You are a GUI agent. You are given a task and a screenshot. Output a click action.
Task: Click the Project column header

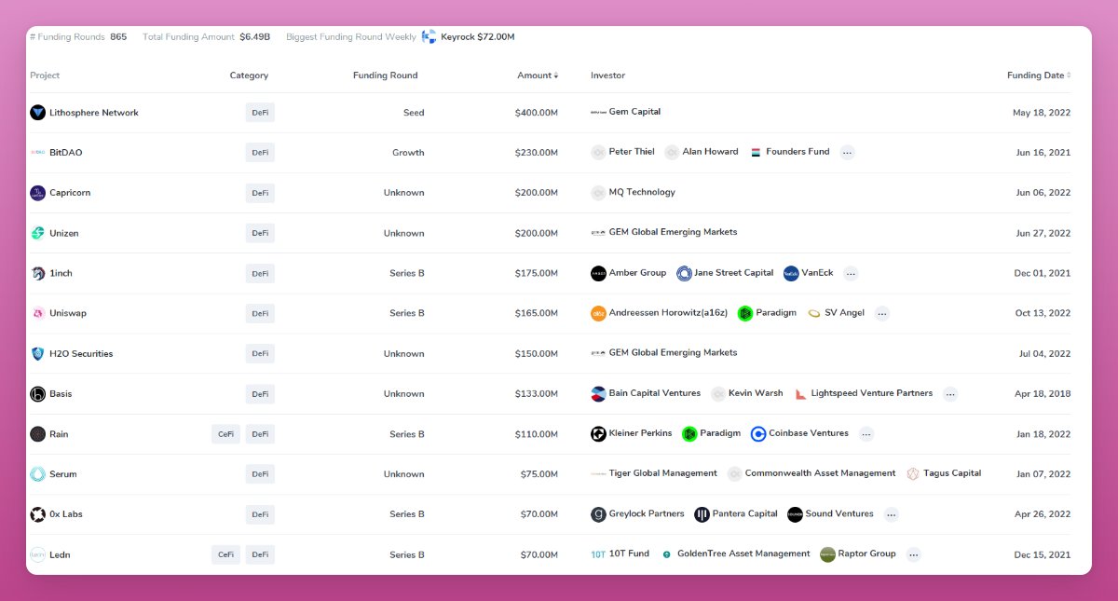click(45, 75)
